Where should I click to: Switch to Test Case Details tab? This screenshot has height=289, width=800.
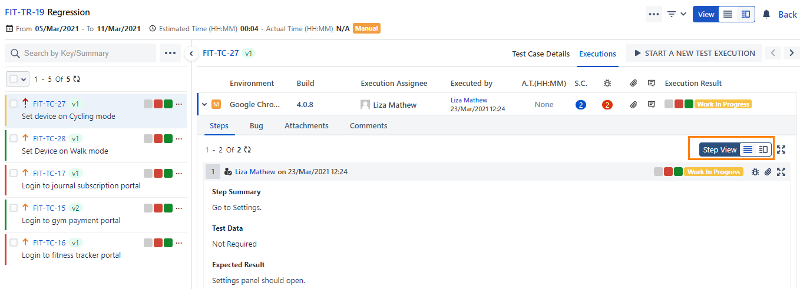point(541,54)
